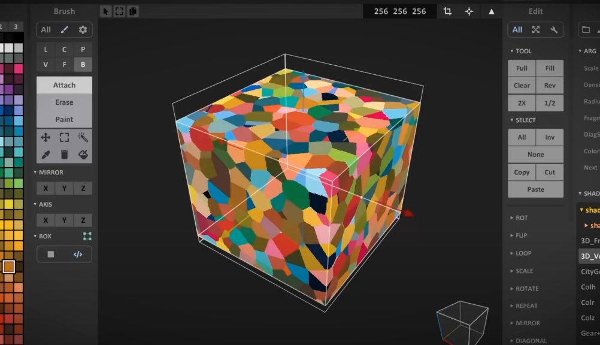Open the gear settings tab in Brush panel

point(83,29)
